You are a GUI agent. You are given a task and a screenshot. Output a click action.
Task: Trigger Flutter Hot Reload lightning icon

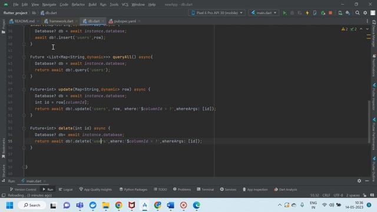[x=307, y=13]
